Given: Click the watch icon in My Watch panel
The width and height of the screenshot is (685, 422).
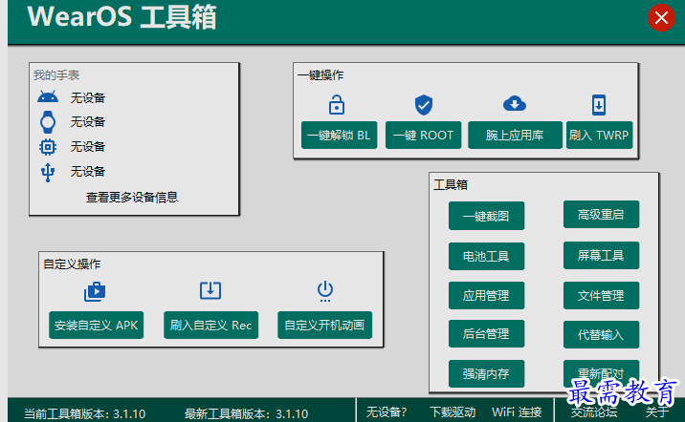Looking at the screenshot, I should tap(48, 122).
